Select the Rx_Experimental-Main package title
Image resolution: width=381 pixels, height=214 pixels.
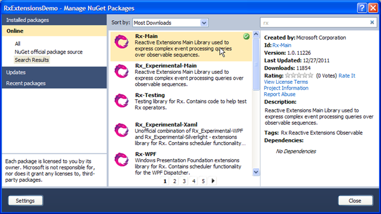(165, 66)
